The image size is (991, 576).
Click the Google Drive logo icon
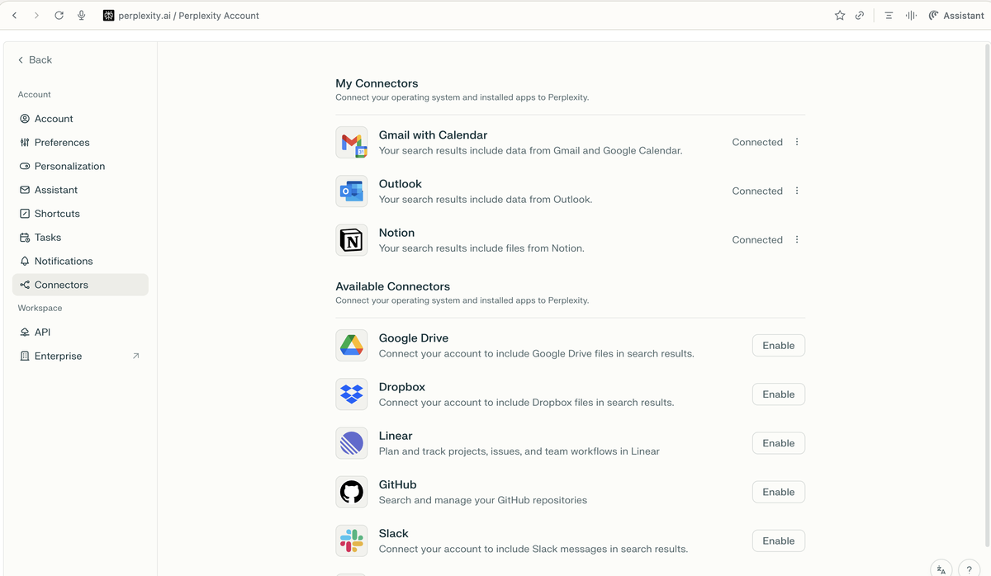352,346
